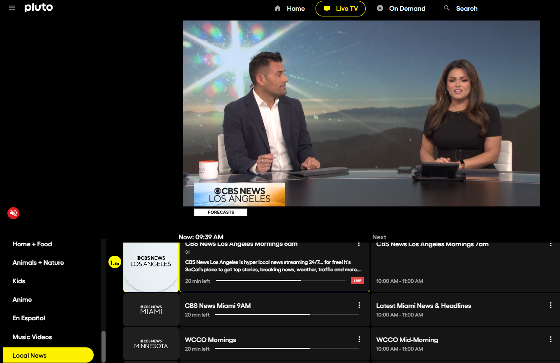
Task: Select Animals + Nature category
Action: click(38, 263)
